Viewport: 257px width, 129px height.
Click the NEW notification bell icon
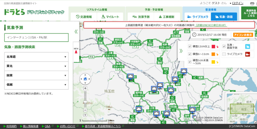[76, 52]
